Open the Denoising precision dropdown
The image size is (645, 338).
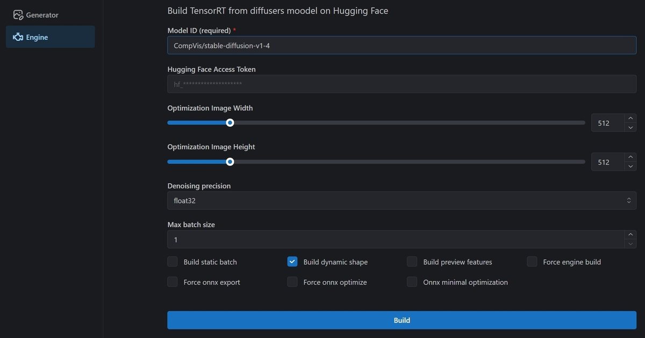click(402, 200)
